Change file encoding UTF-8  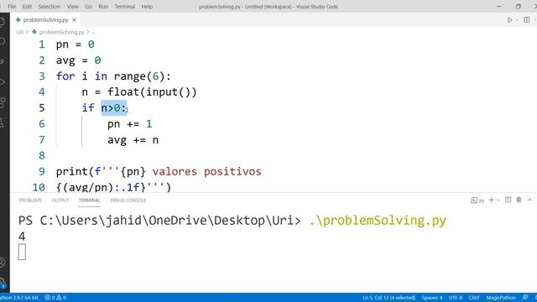[456, 298]
